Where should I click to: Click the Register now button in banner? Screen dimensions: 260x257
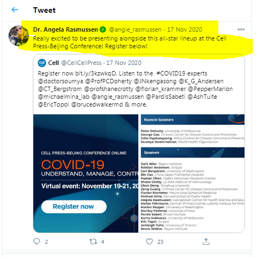pyautogui.click(x=74, y=206)
